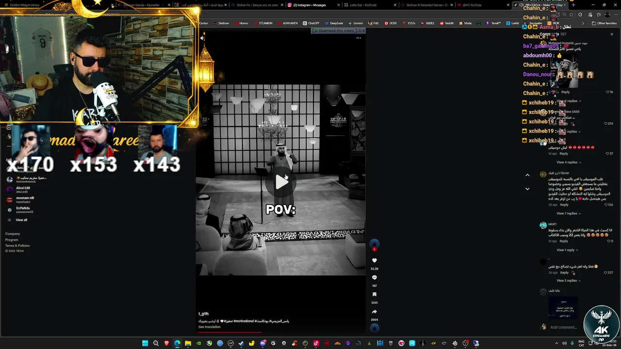Go to previous video with up chevron
621x349 pixels.
coord(527,175)
